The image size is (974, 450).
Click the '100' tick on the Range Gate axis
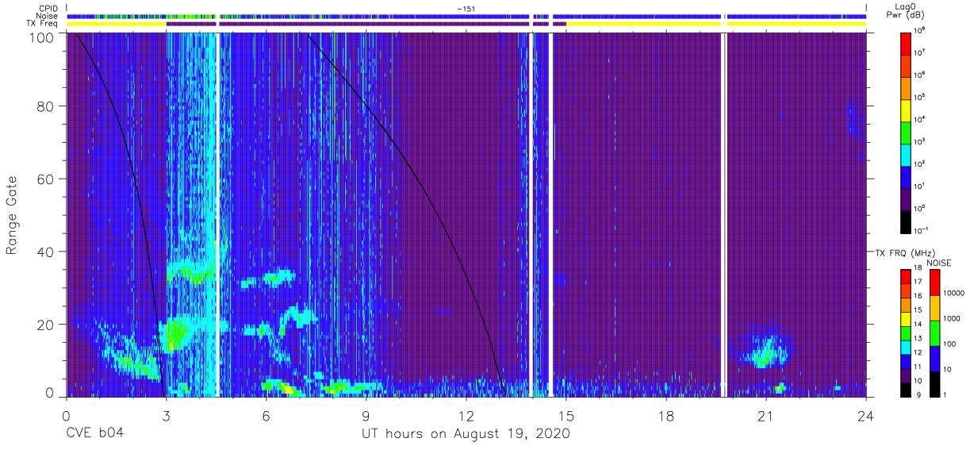click(41, 37)
